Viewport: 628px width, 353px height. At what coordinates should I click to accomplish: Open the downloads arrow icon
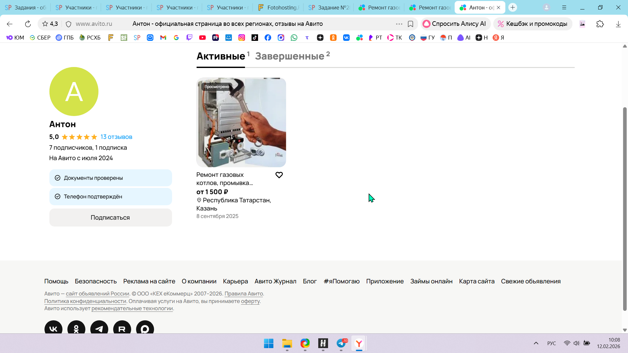[x=618, y=24]
